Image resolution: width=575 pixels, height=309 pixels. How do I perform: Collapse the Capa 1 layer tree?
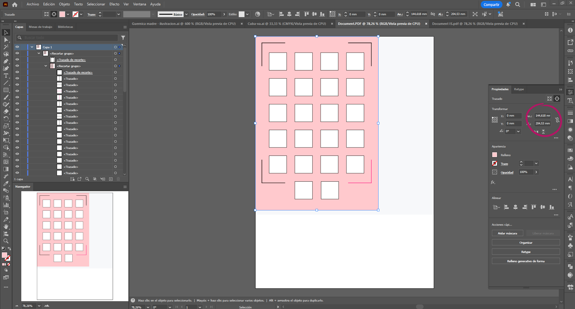(x=32, y=47)
